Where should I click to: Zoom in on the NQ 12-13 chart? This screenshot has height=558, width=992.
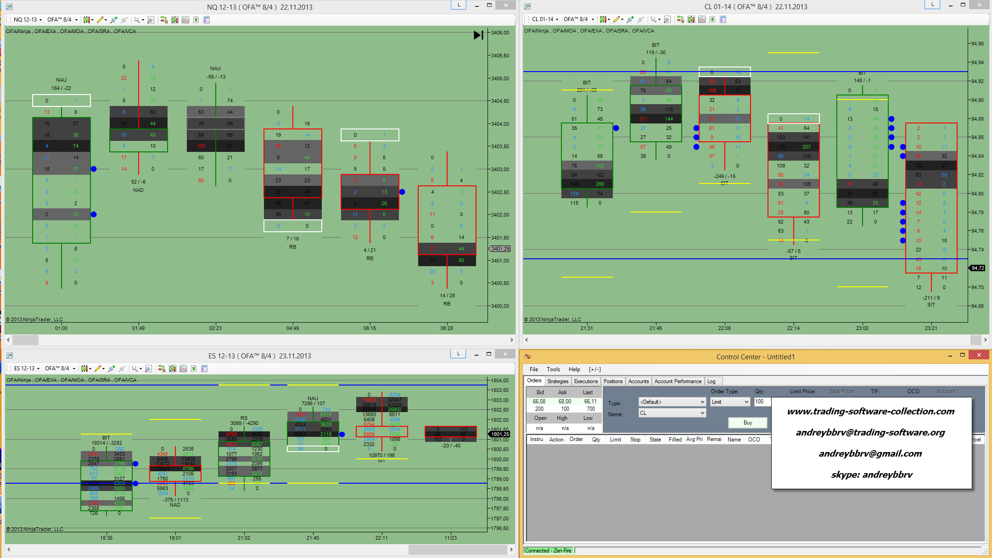(113, 20)
